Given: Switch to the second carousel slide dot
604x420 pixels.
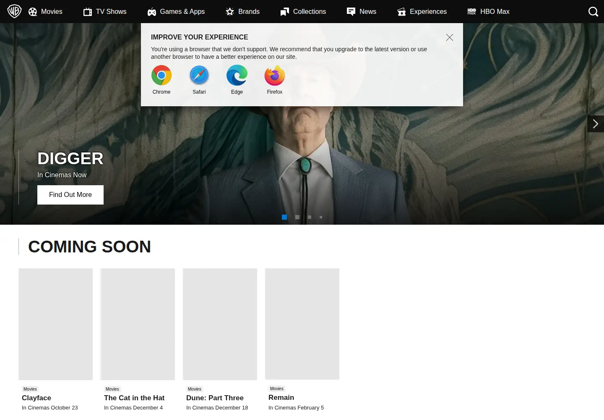Looking at the screenshot, I should click(297, 217).
